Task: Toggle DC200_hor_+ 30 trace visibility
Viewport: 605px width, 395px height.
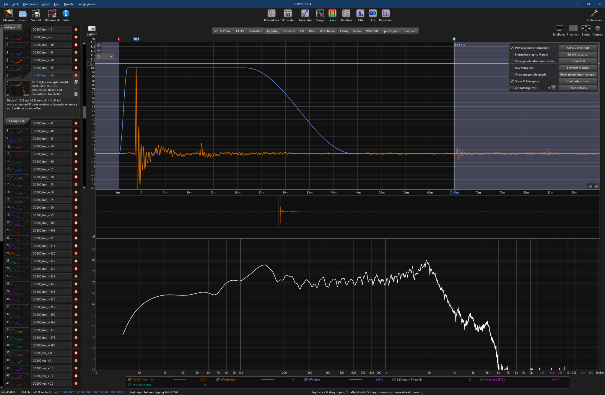Action: [129, 380]
